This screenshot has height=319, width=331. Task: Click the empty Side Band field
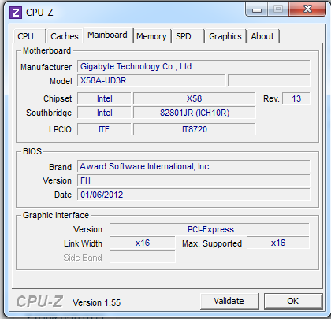point(143,257)
